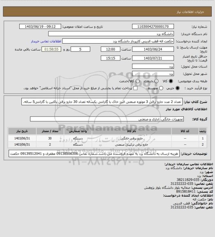This screenshot has height=237, width=215.
Task: Select the جزیی purchase type radio
Action: (178, 88)
